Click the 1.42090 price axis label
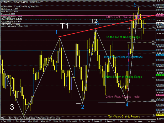 160,119
